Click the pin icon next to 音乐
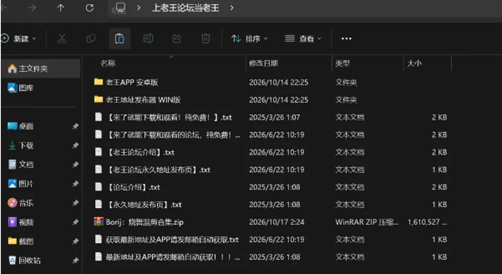Screen dimensions: 502x274 [x=75, y=203]
